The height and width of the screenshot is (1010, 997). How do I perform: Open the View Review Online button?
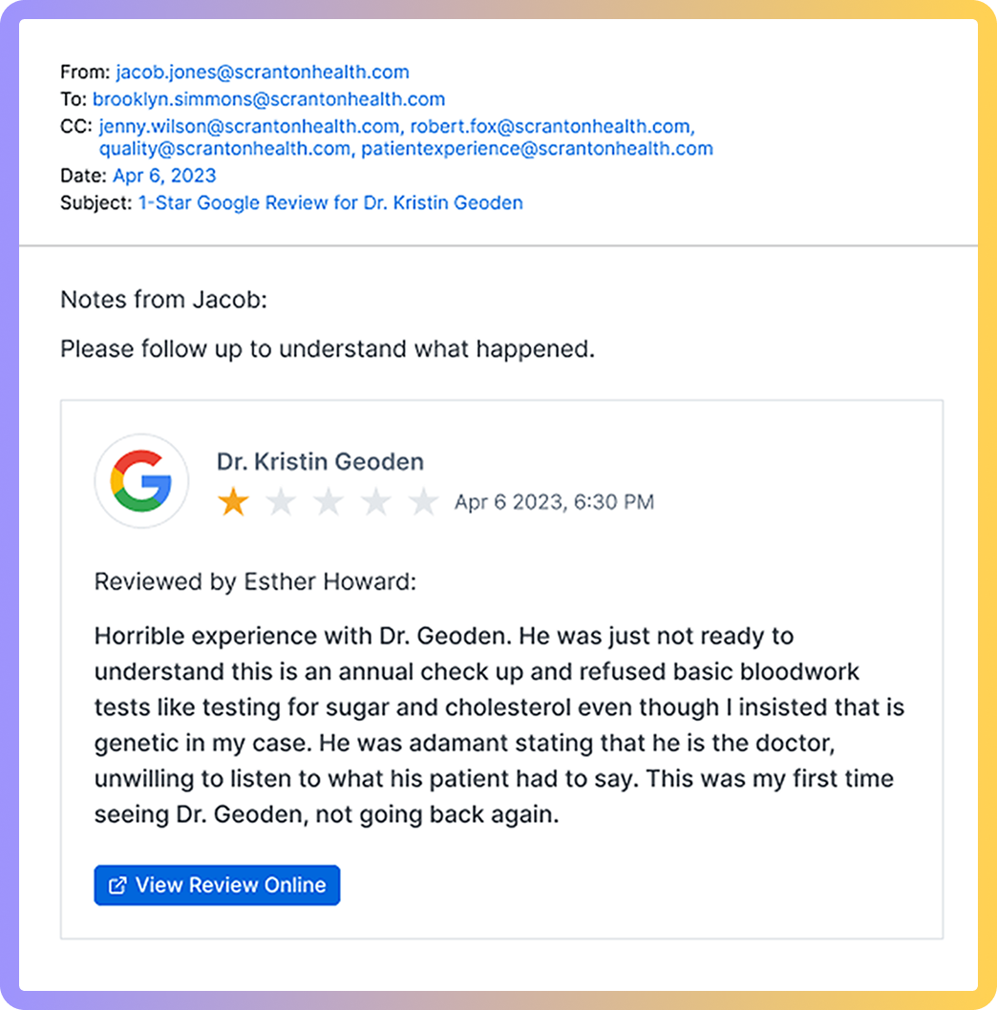[x=217, y=885]
